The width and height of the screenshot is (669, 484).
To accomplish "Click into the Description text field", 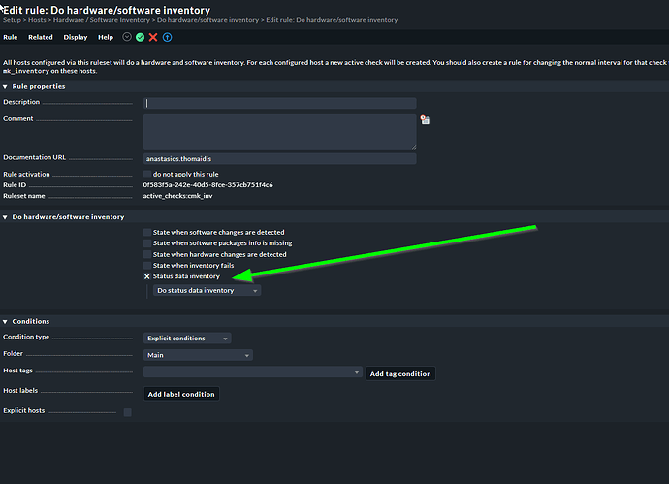I will click(x=279, y=103).
